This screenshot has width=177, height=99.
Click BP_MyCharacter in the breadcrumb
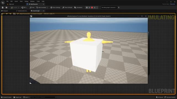(x=23, y=14)
